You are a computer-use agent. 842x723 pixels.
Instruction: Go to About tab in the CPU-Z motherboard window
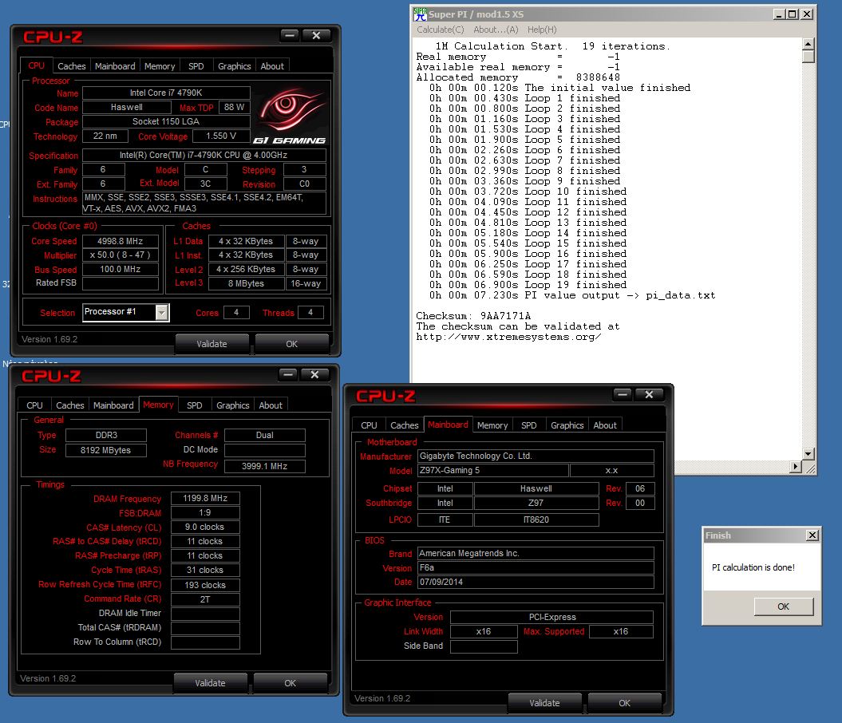pyautogui.click(x=605, y=425)
